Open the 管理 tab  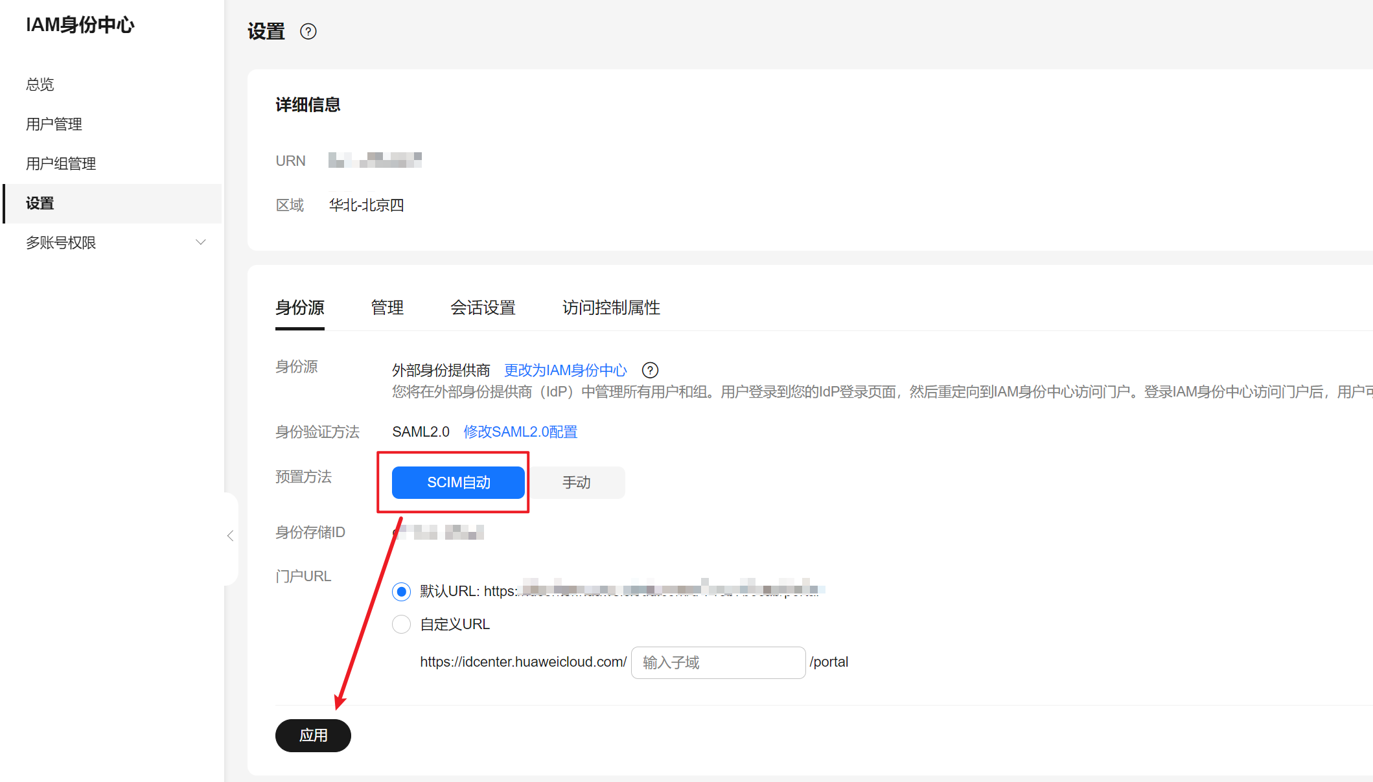[387, 308]
